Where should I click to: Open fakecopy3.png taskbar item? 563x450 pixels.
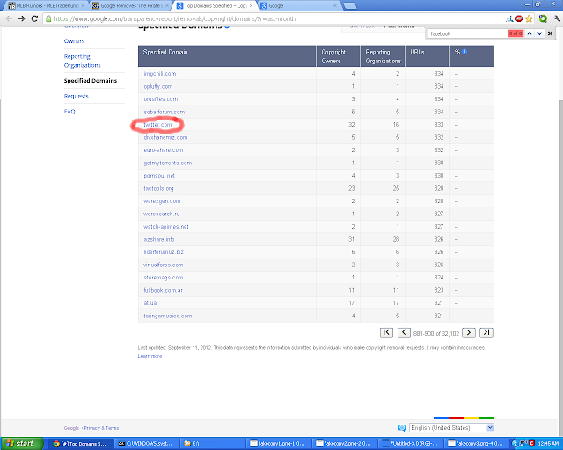point(476,444)
